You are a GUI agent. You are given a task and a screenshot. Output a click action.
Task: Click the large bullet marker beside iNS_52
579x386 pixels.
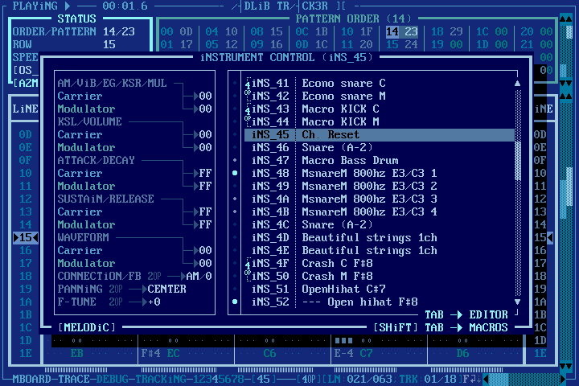pos(235,302)
